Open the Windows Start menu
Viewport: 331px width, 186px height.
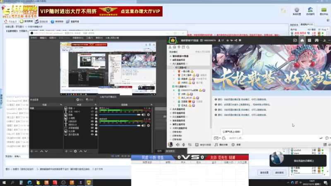click(x=4, y=183)
